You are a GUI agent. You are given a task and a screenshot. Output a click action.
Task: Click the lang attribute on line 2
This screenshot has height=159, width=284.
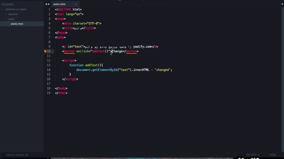tap(69, 14)
